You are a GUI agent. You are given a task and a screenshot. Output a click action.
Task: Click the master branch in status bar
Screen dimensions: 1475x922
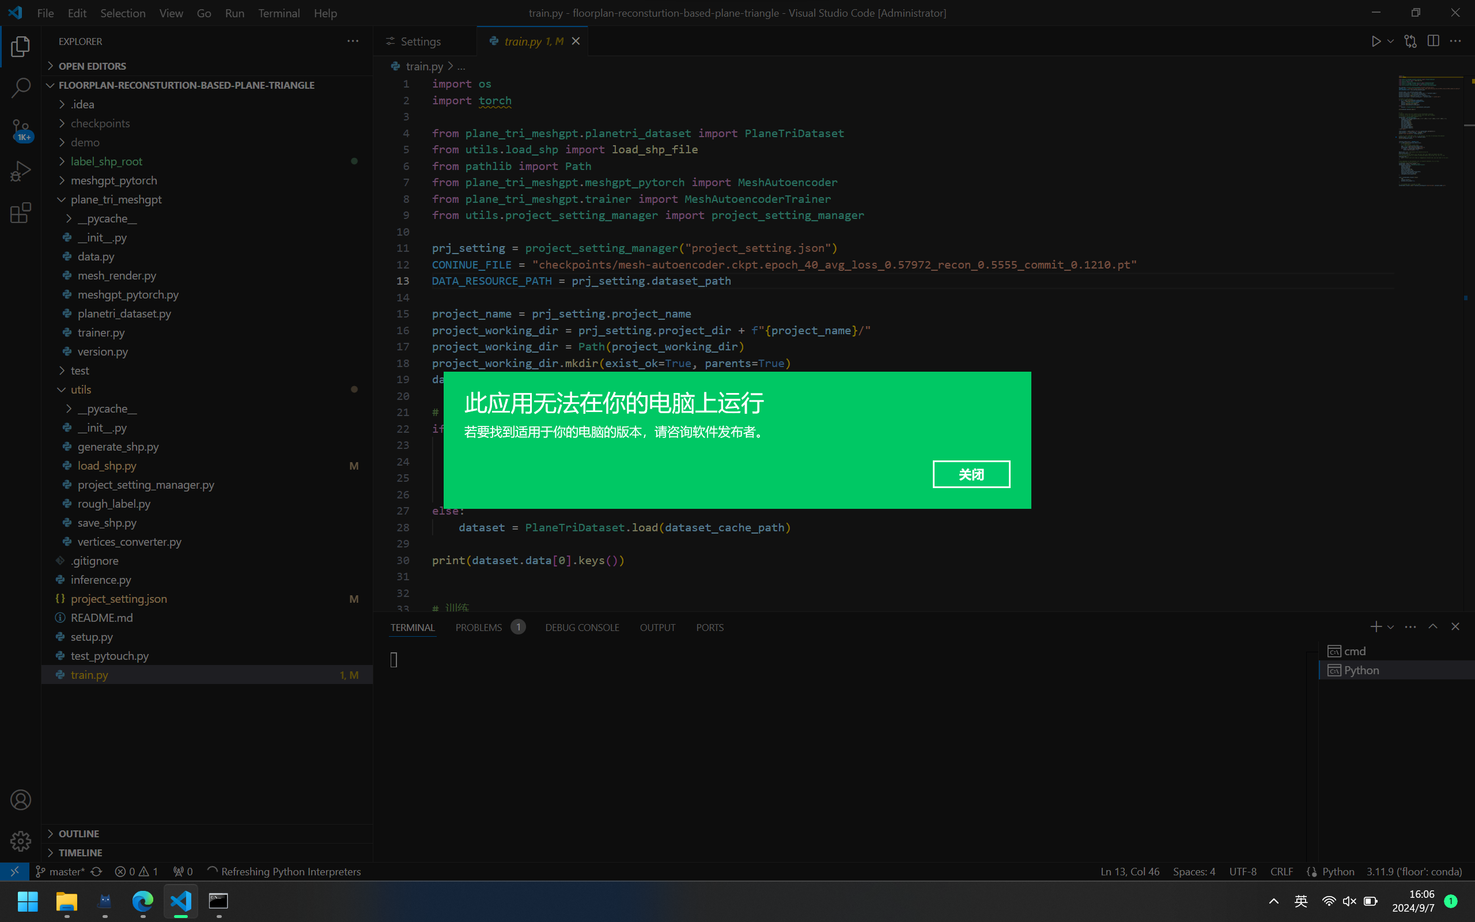point(60,871)
